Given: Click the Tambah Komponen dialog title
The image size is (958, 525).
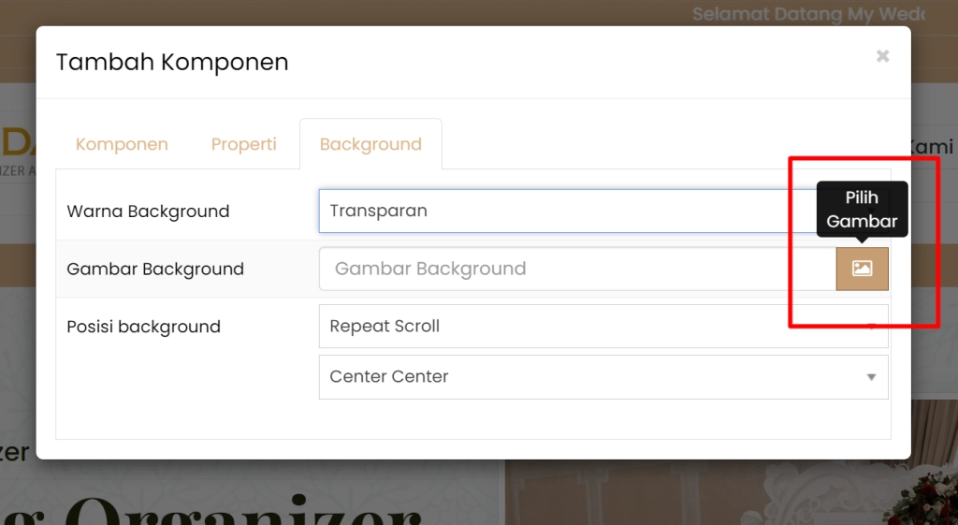Looking at the screenshot, I should tap(172, 63).
